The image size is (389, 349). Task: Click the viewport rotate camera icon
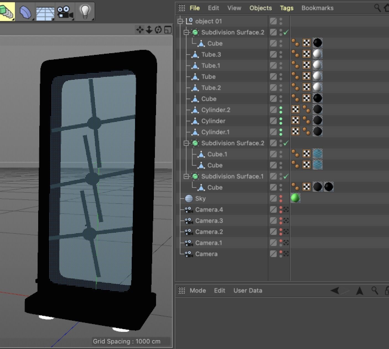(158, 30)
